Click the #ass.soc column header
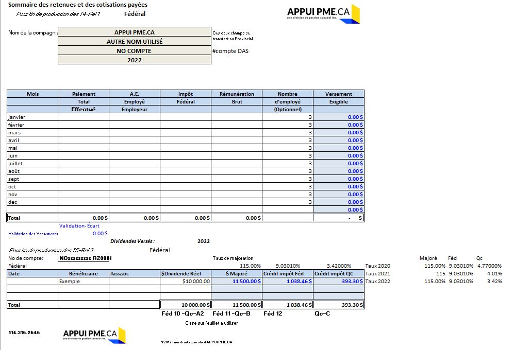The image size is (514, 350). point(135,273)
